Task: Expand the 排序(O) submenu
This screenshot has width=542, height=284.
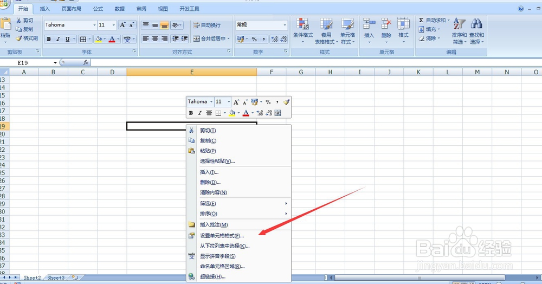Action: coord(238,214)
